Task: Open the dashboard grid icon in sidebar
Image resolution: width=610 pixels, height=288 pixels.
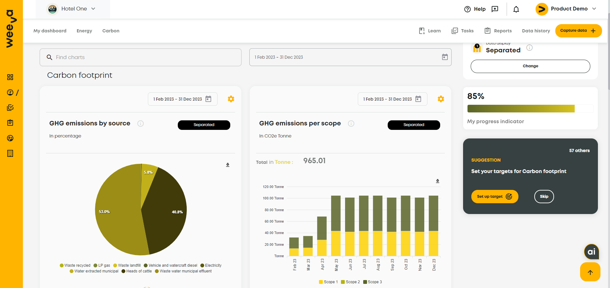Action: pos(10,77)
